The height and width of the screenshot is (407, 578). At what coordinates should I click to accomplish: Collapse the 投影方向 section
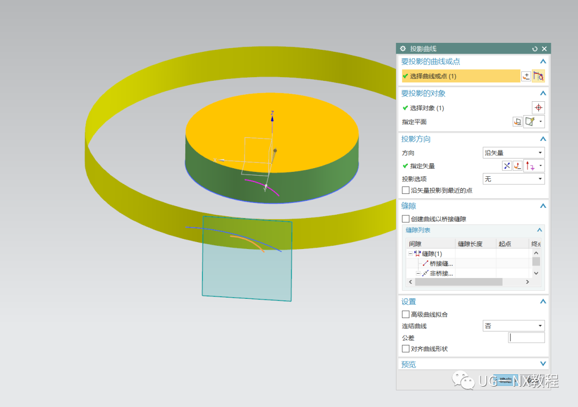tap(543, 139)
